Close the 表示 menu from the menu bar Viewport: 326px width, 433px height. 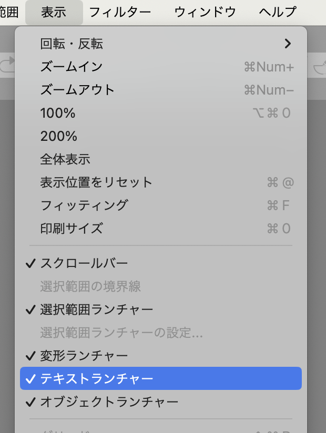(54, 12)
